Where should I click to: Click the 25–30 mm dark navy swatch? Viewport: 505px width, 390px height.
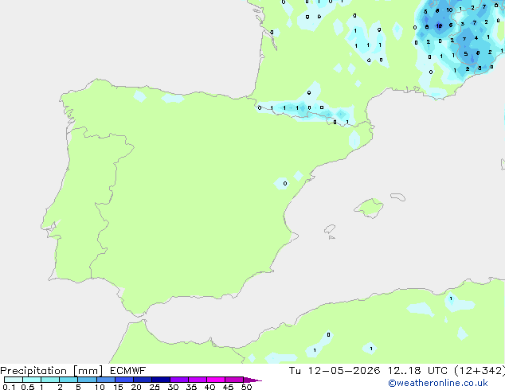[161, 380]
